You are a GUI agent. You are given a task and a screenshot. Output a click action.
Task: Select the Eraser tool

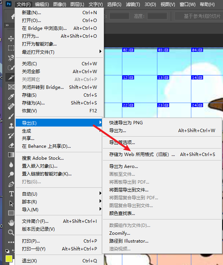click(x=11, y=145)
